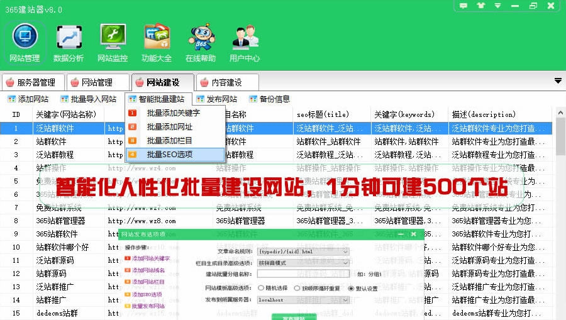566x320 pixels.
Task: Click the 备份信息 toolbar button
Action: (x=270, y=99)
